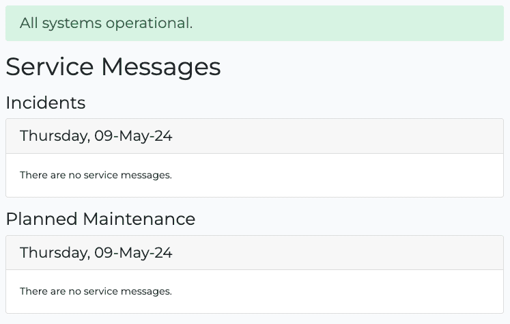Click the Planned Maintenance "no service messages" text
Screen dimensions: 510x324
coord(96,291)
